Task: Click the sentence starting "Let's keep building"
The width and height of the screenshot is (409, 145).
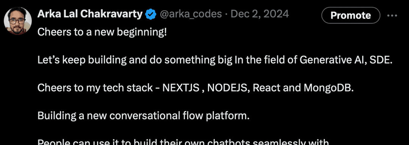Action: (x=215, y=61)
